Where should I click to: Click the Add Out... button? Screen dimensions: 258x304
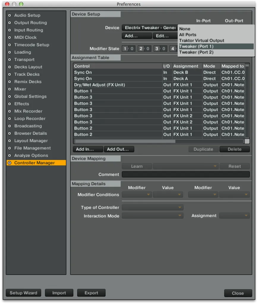pyautogui.click(x=119, y=149)
